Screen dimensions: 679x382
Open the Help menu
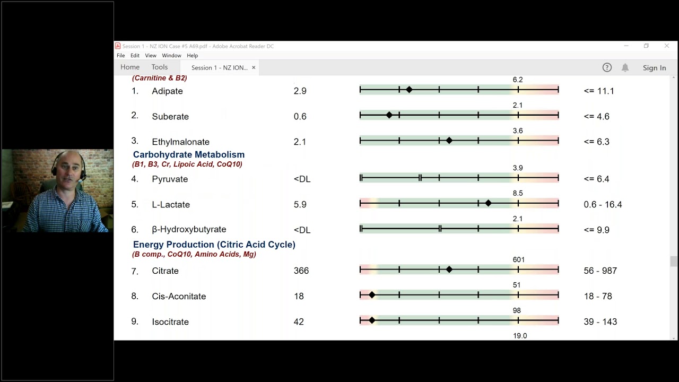193,56
